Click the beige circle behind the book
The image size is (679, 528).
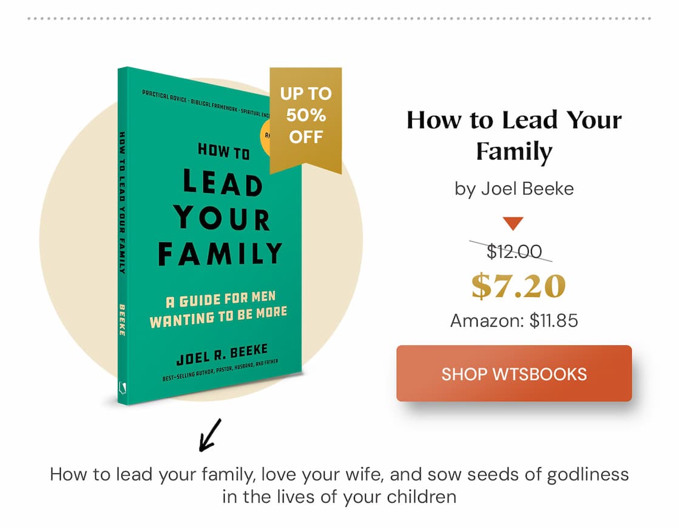tap(73, 243)
